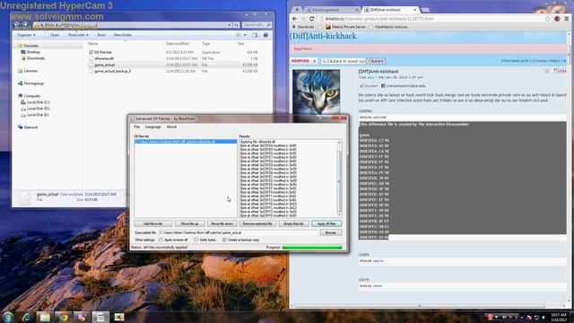This screenshot has height=323, width=574.
Task: Select Computer in Explorer sidebar
Action: [x=32, y=96]
